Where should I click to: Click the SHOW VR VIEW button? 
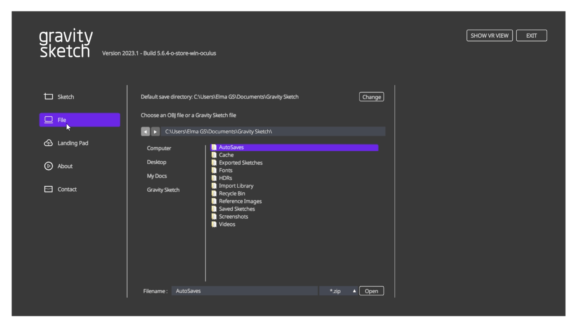tap(489, 36)
